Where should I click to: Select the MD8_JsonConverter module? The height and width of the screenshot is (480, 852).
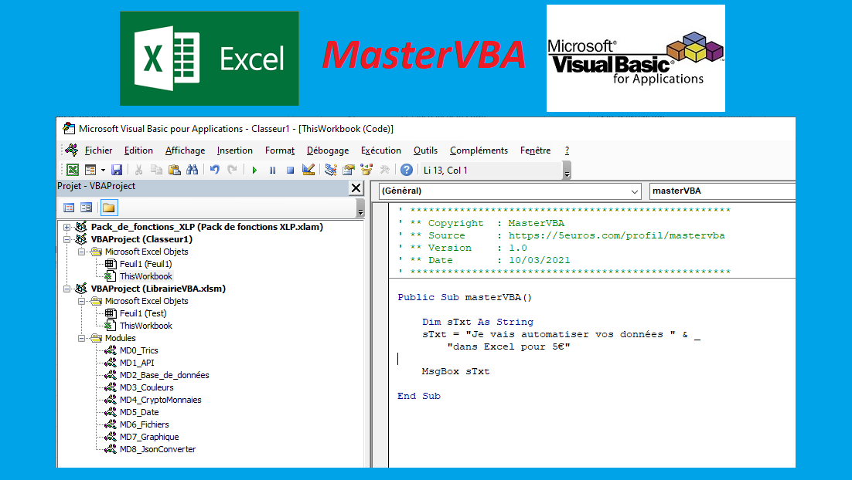pos(158,450)
